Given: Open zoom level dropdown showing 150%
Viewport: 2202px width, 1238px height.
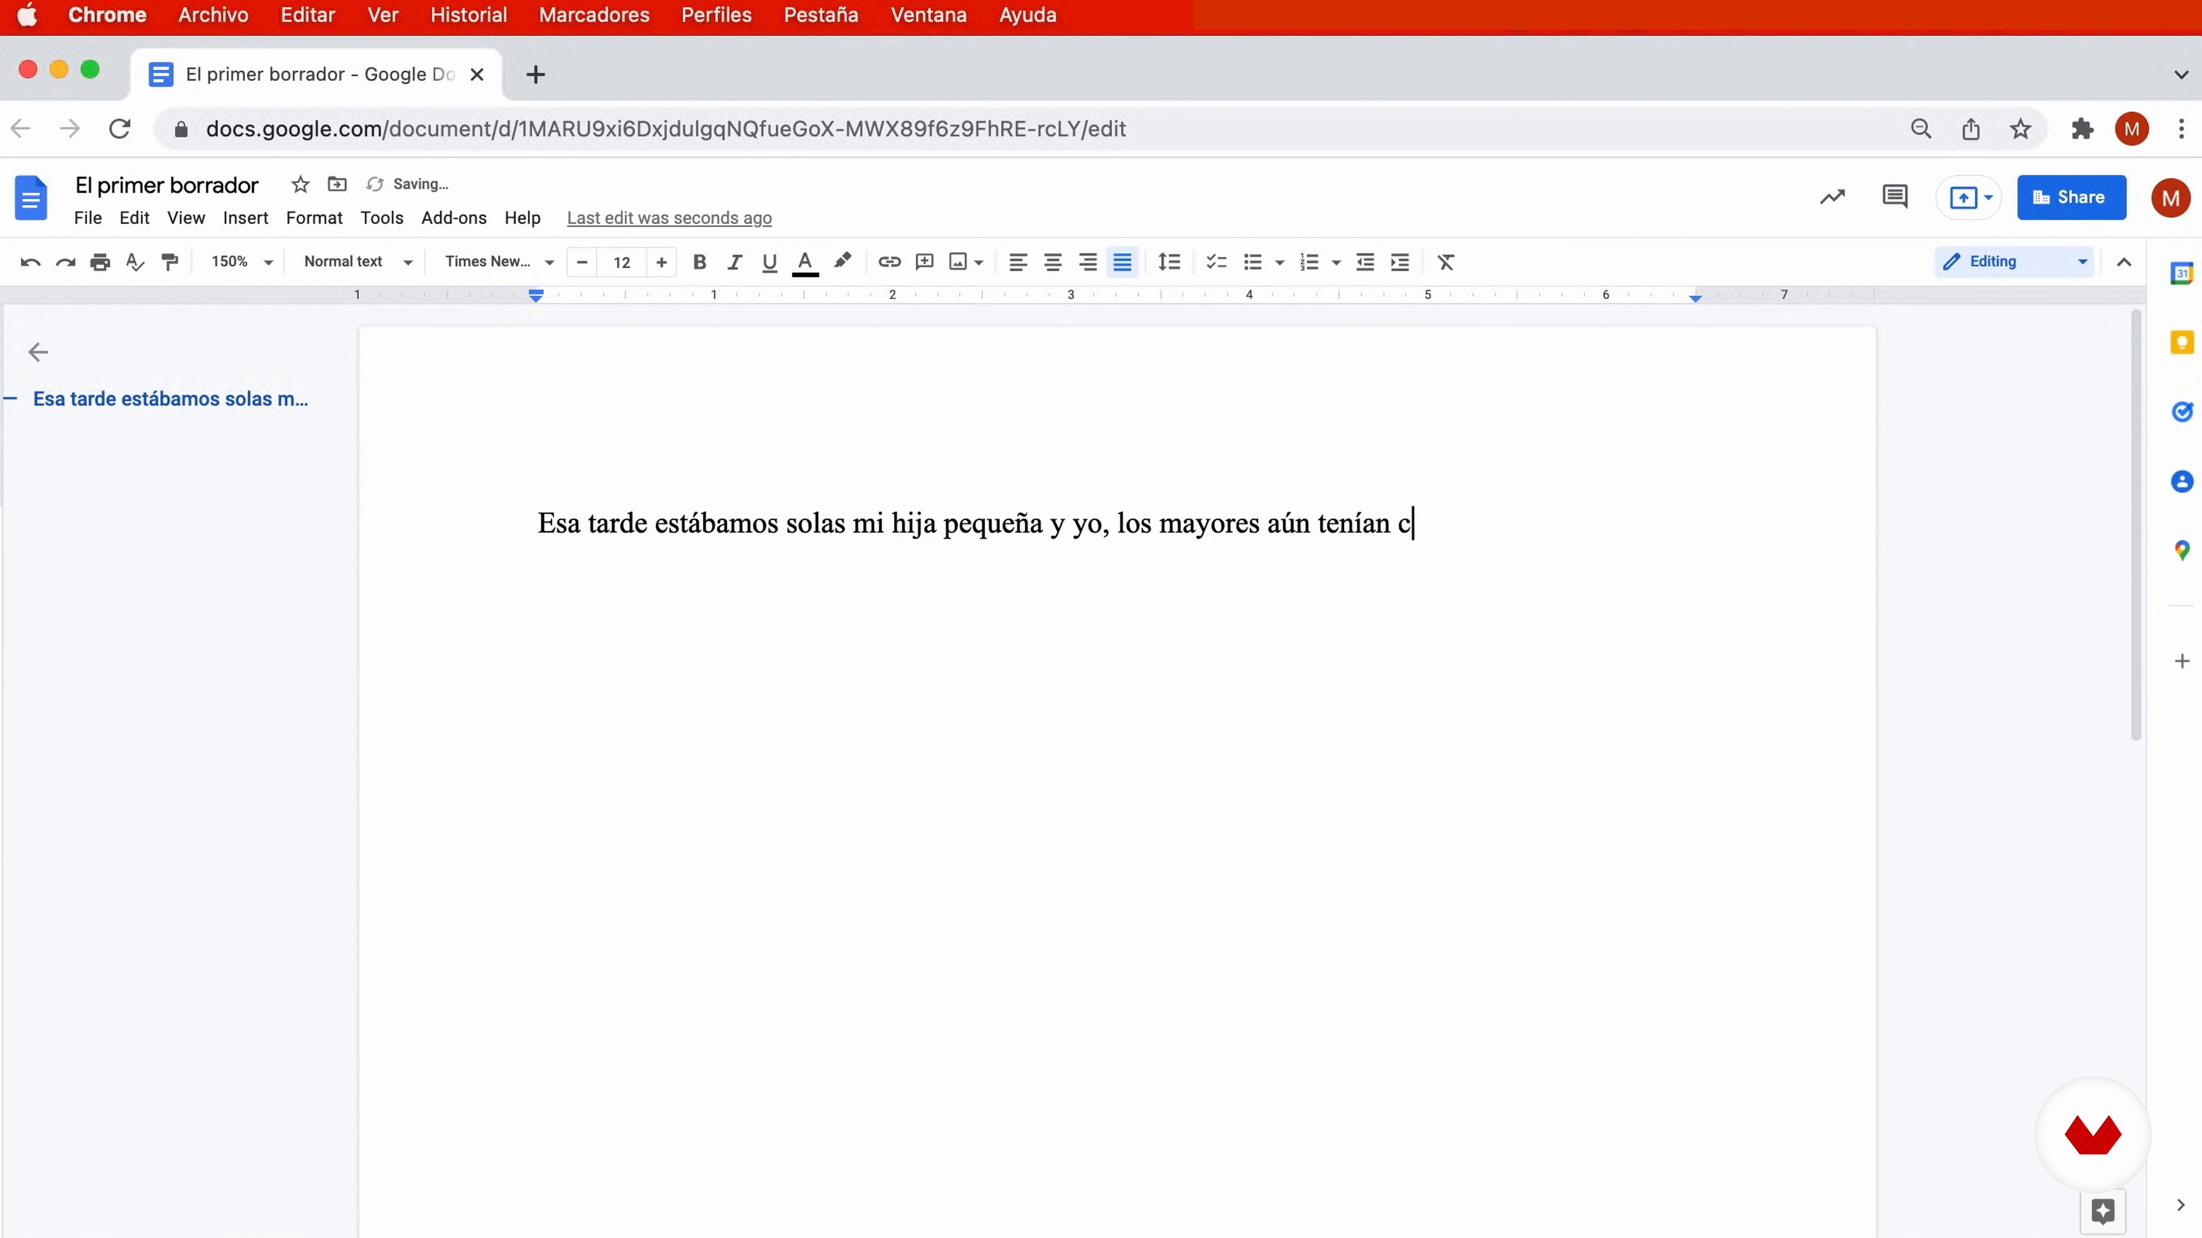Looking at the screenshot, I should pos(242,263).
